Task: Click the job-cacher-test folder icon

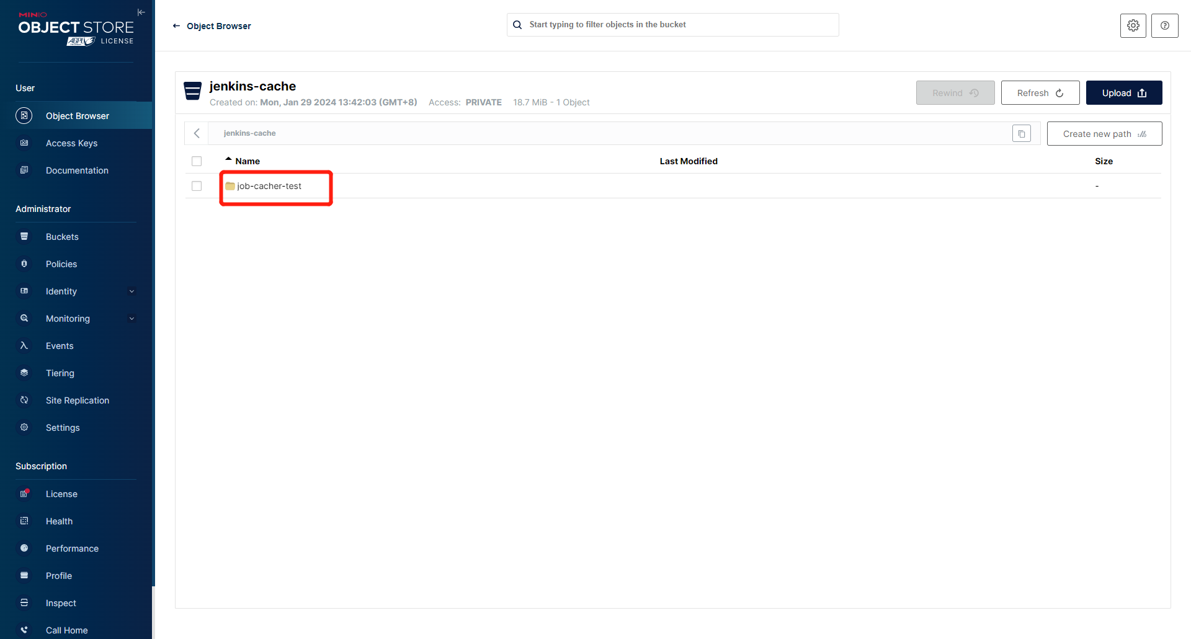Action: coord(230,186)
